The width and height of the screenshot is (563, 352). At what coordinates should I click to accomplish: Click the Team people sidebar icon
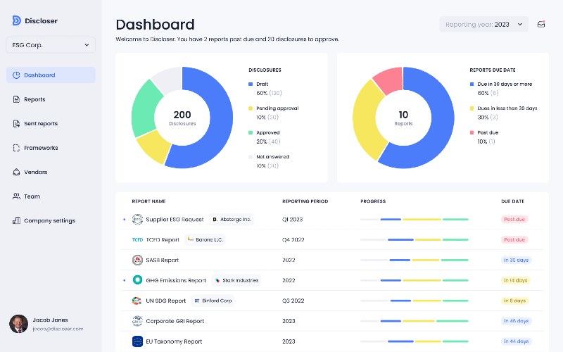pyautogui.click(x=16, y=196)
